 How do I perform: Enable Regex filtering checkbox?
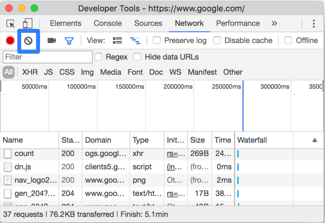tap(98, 57)
